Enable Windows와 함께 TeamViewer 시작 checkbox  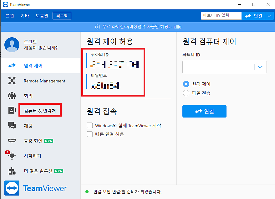click(90, 125)
